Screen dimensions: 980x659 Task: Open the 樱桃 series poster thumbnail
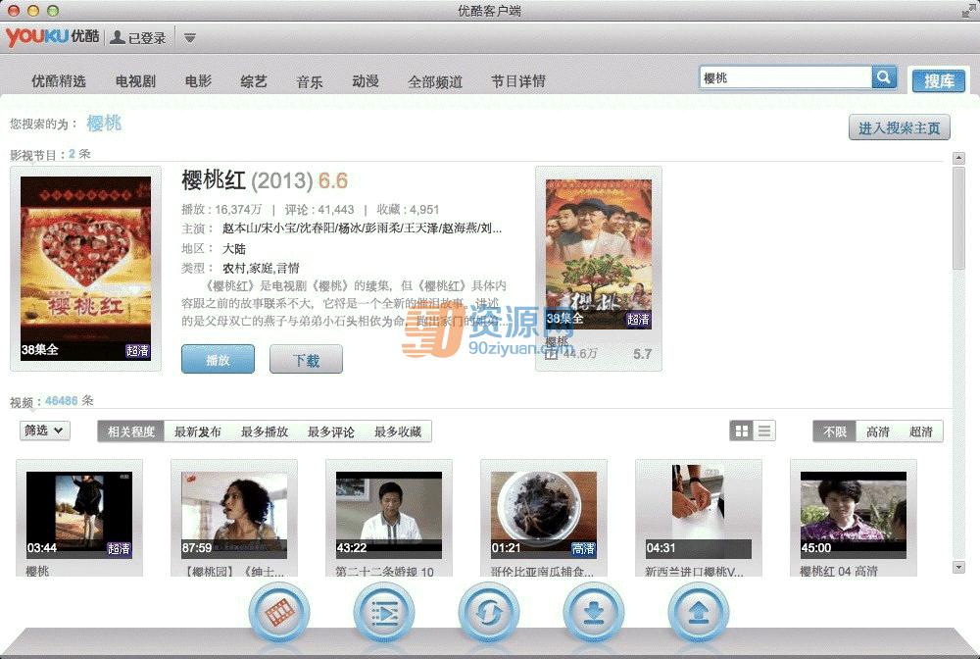coord(599,254)
